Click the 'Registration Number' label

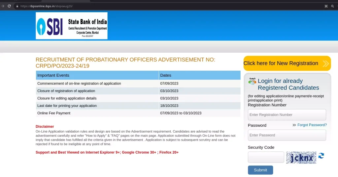pos(267,105)
